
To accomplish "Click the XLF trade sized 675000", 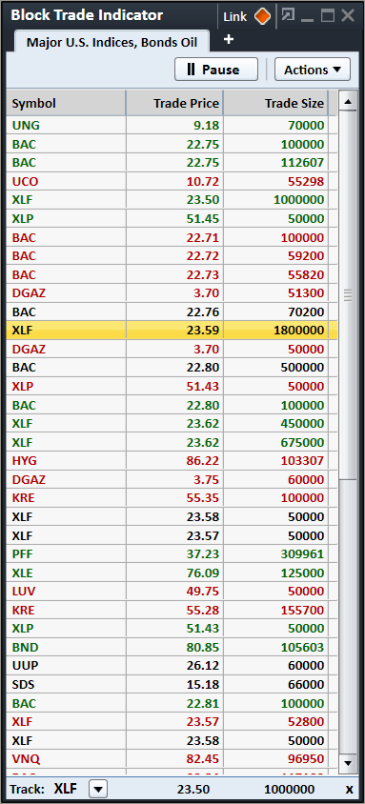I will [172, 442].
